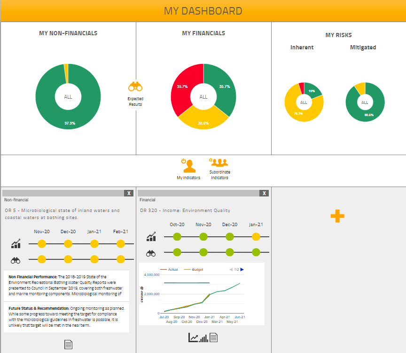The width and height of the screenshot is (406, 353).
Task: Click green 35.7% segment of Financials donut
Action: (224, 87)
